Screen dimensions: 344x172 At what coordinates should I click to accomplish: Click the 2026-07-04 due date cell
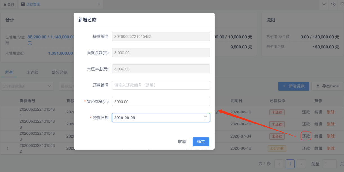click(240, 136)
